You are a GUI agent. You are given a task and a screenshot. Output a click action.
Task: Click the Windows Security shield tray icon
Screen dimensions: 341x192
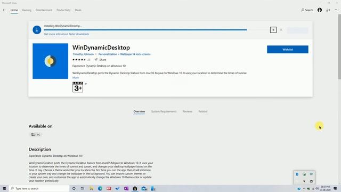coord(304,181)
